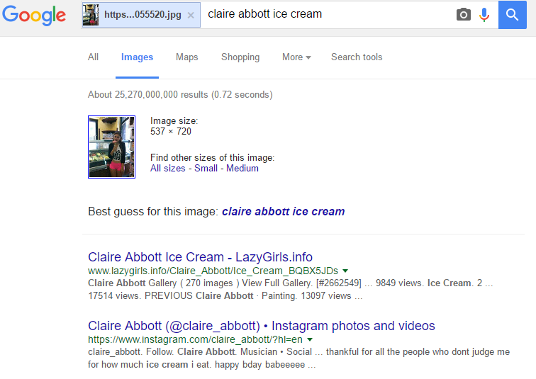Image resolution: width=536 pixels, height=379 pixels.
Task: Switch to the All results tab
Action: (x=93, y=57)
